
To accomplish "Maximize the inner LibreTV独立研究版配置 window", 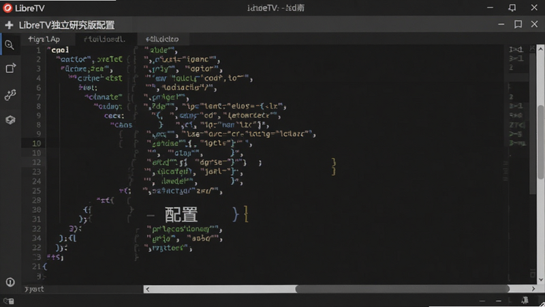I will (518, 24).
